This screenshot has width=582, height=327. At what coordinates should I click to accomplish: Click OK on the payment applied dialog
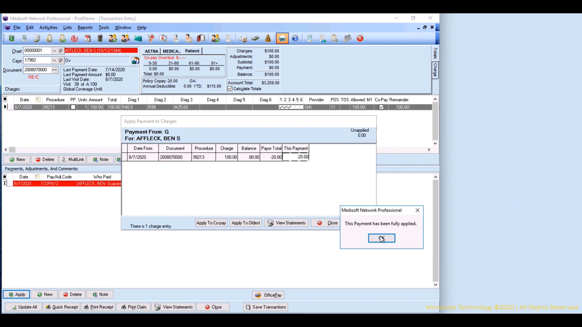pos(381,238)
